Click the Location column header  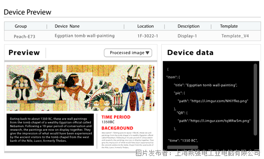(x=146, y=26)
